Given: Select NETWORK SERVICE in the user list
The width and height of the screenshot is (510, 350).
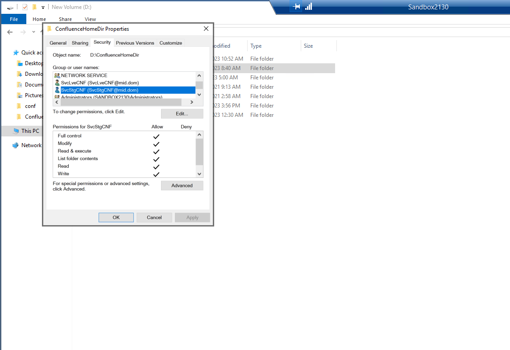Looking at the screenshot, I should click(124, 75).
